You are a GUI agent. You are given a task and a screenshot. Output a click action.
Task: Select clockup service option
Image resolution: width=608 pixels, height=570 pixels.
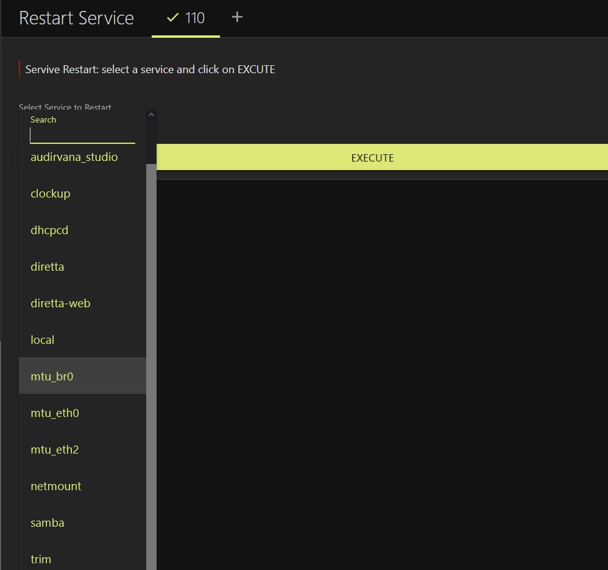(x=82, y=193)
